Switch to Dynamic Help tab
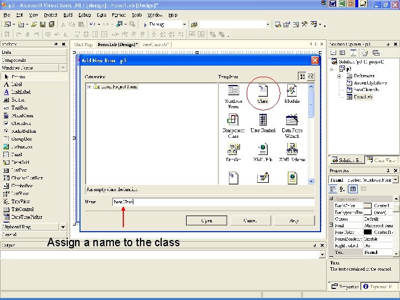This screenshot has width=400, height=300. coord(379,287)
